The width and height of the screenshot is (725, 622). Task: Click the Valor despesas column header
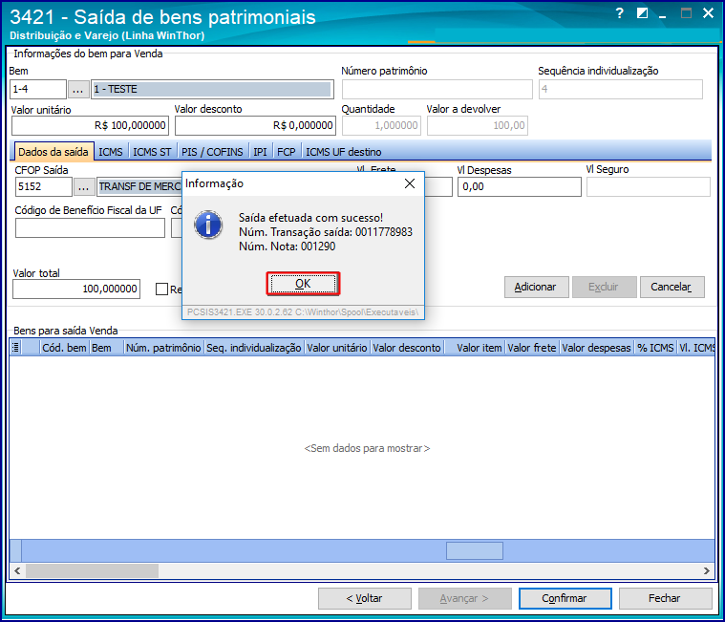tap(596, 348)
